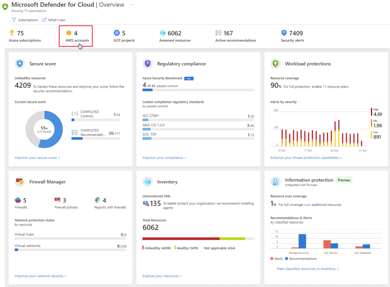This screenshot has width=390, height=287.
Task: Click the Unhealthy (4209) legend item
Action: click(x=157, y=248)
